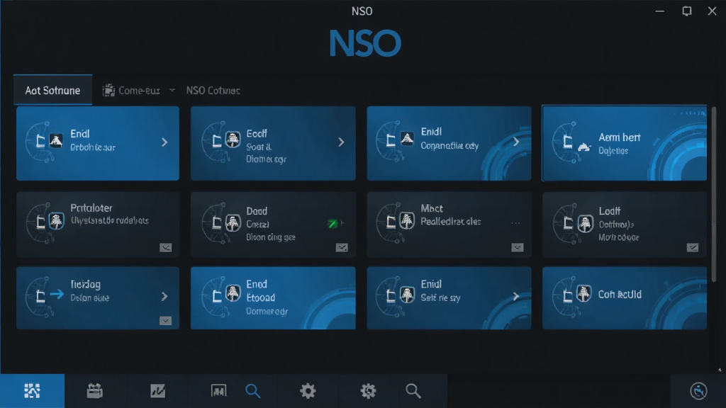Viewport: 726px width, 408px height.
Task: Click the NSO logo heading
Action: pos(365,43)
